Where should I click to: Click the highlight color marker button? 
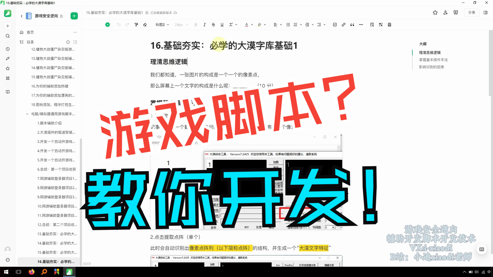(259, 25)
